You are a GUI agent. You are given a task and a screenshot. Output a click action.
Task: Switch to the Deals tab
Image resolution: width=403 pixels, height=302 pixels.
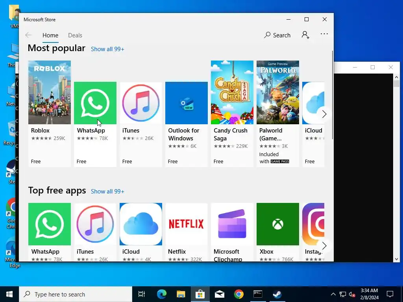point(75,35)
